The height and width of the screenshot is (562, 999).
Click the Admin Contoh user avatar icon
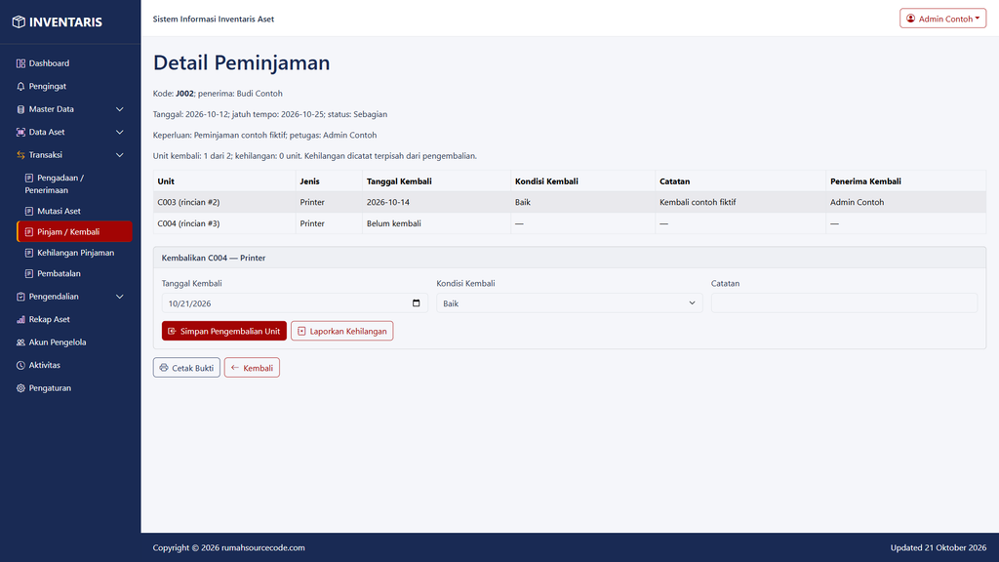point(910,19)
